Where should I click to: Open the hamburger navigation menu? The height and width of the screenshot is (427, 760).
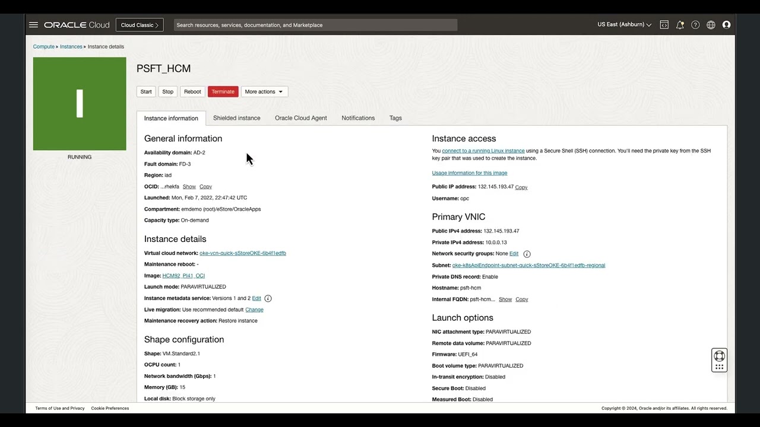click(x=33, y=25)
